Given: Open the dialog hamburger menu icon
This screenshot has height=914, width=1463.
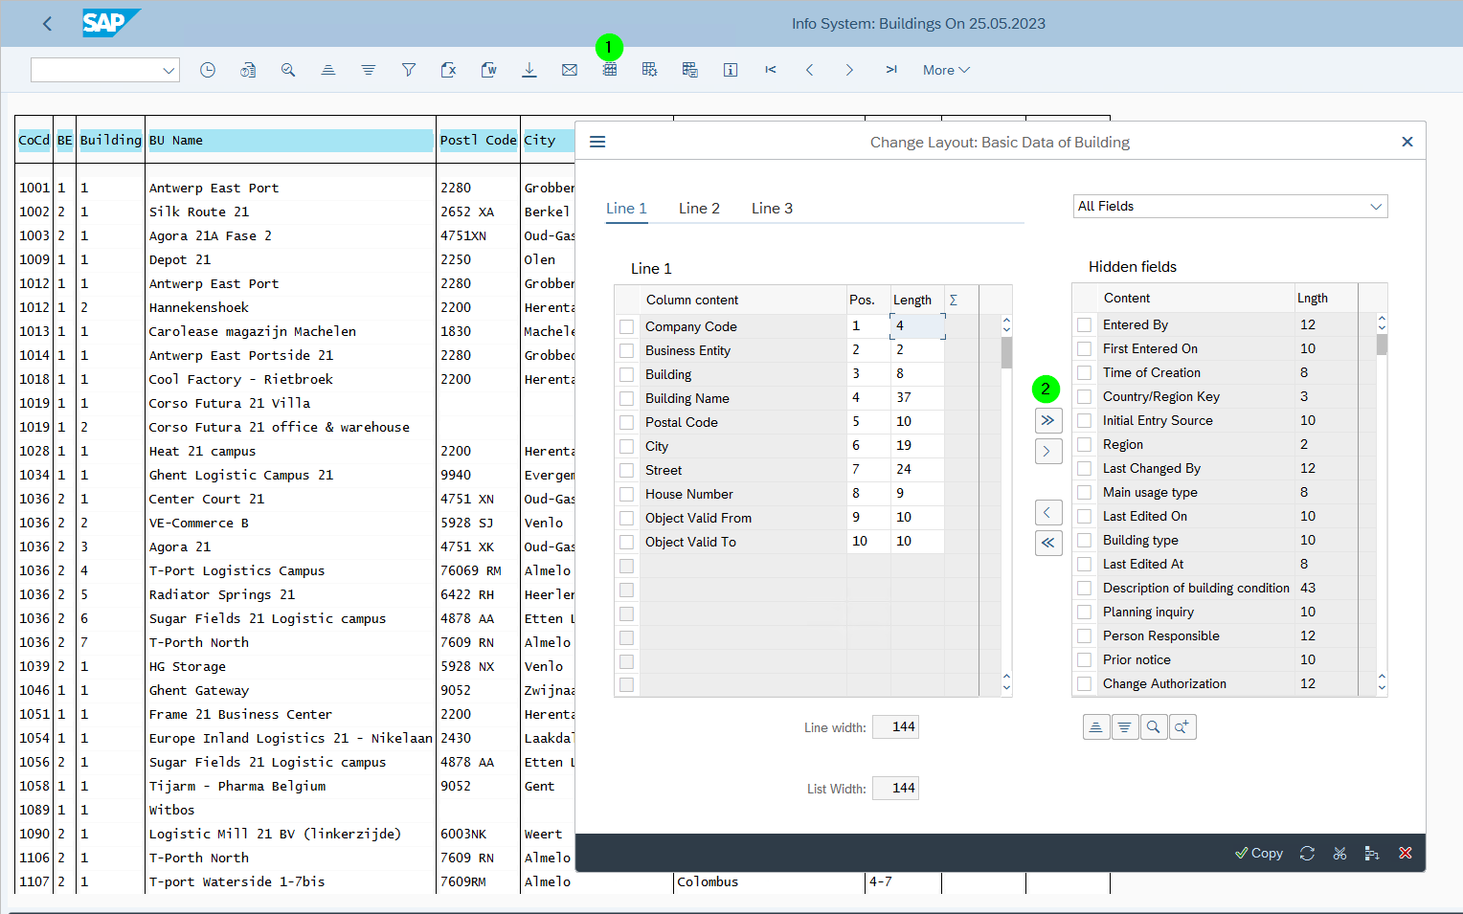Looking at the screenshot, I should pos(597,142).
